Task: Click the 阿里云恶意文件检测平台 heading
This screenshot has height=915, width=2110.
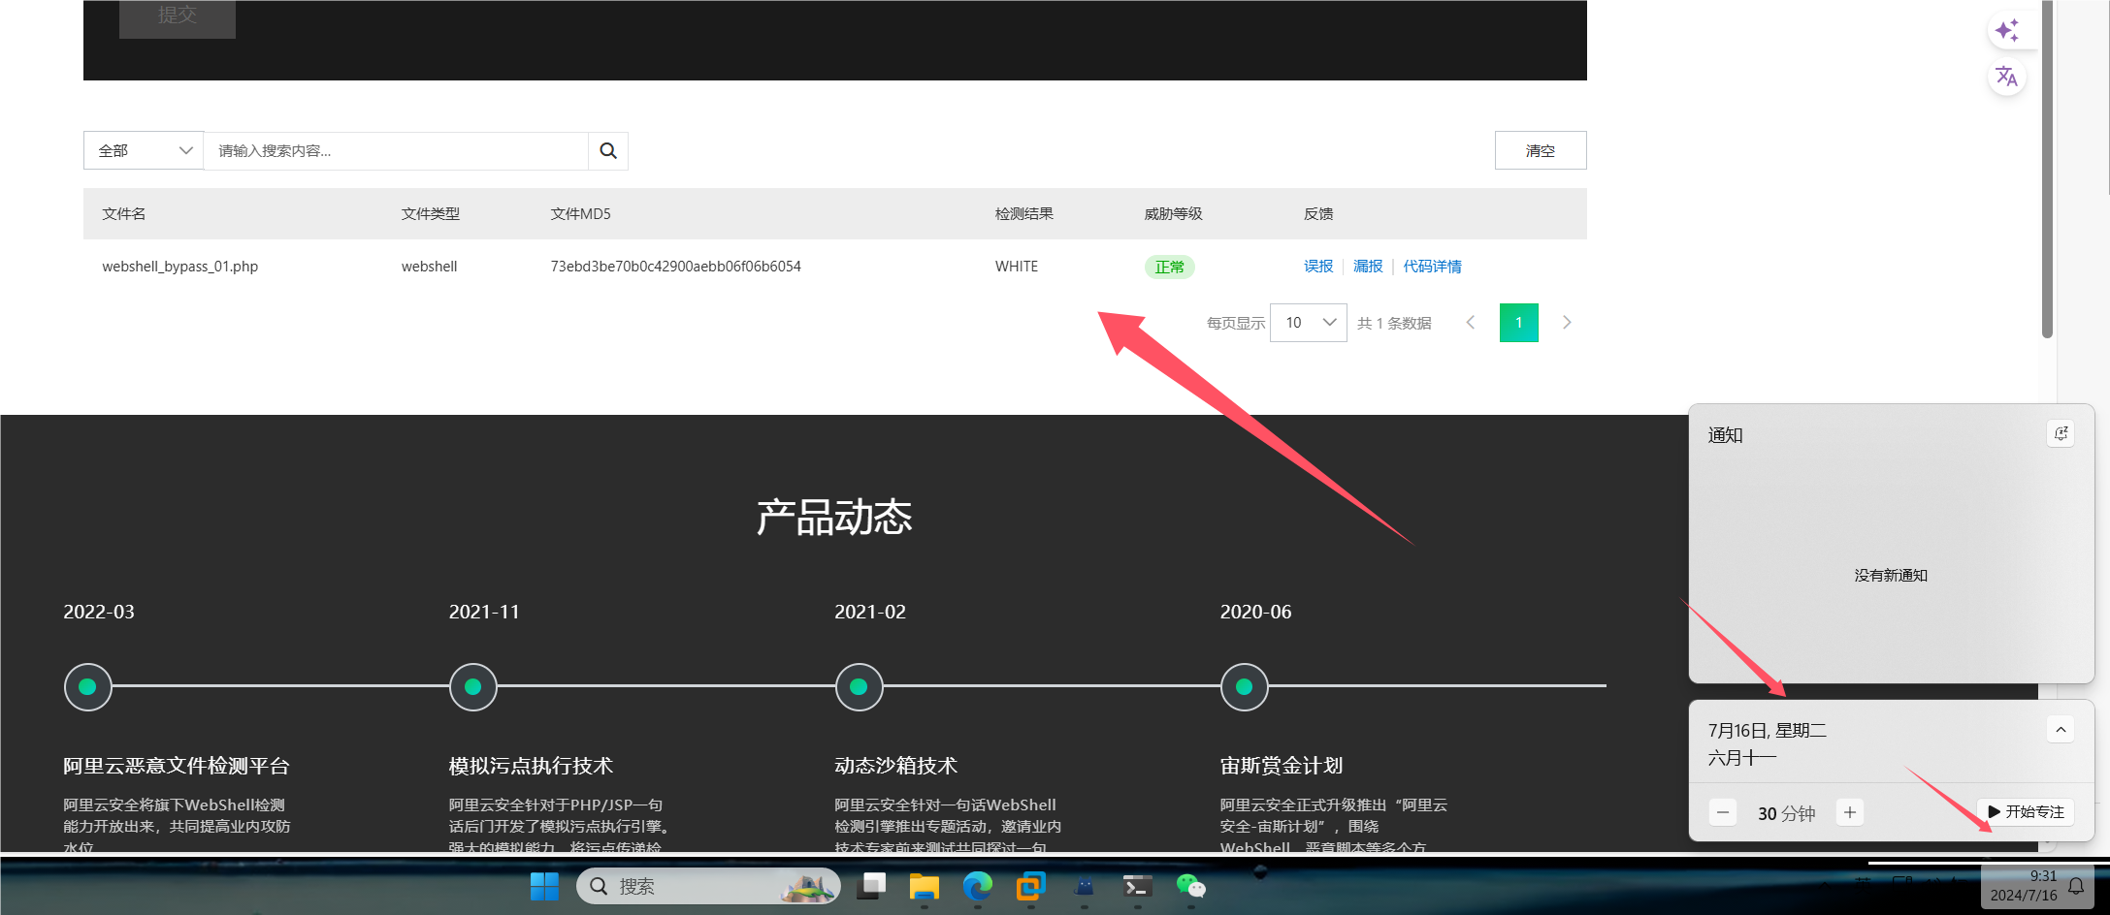Action: tap(177, 766)
